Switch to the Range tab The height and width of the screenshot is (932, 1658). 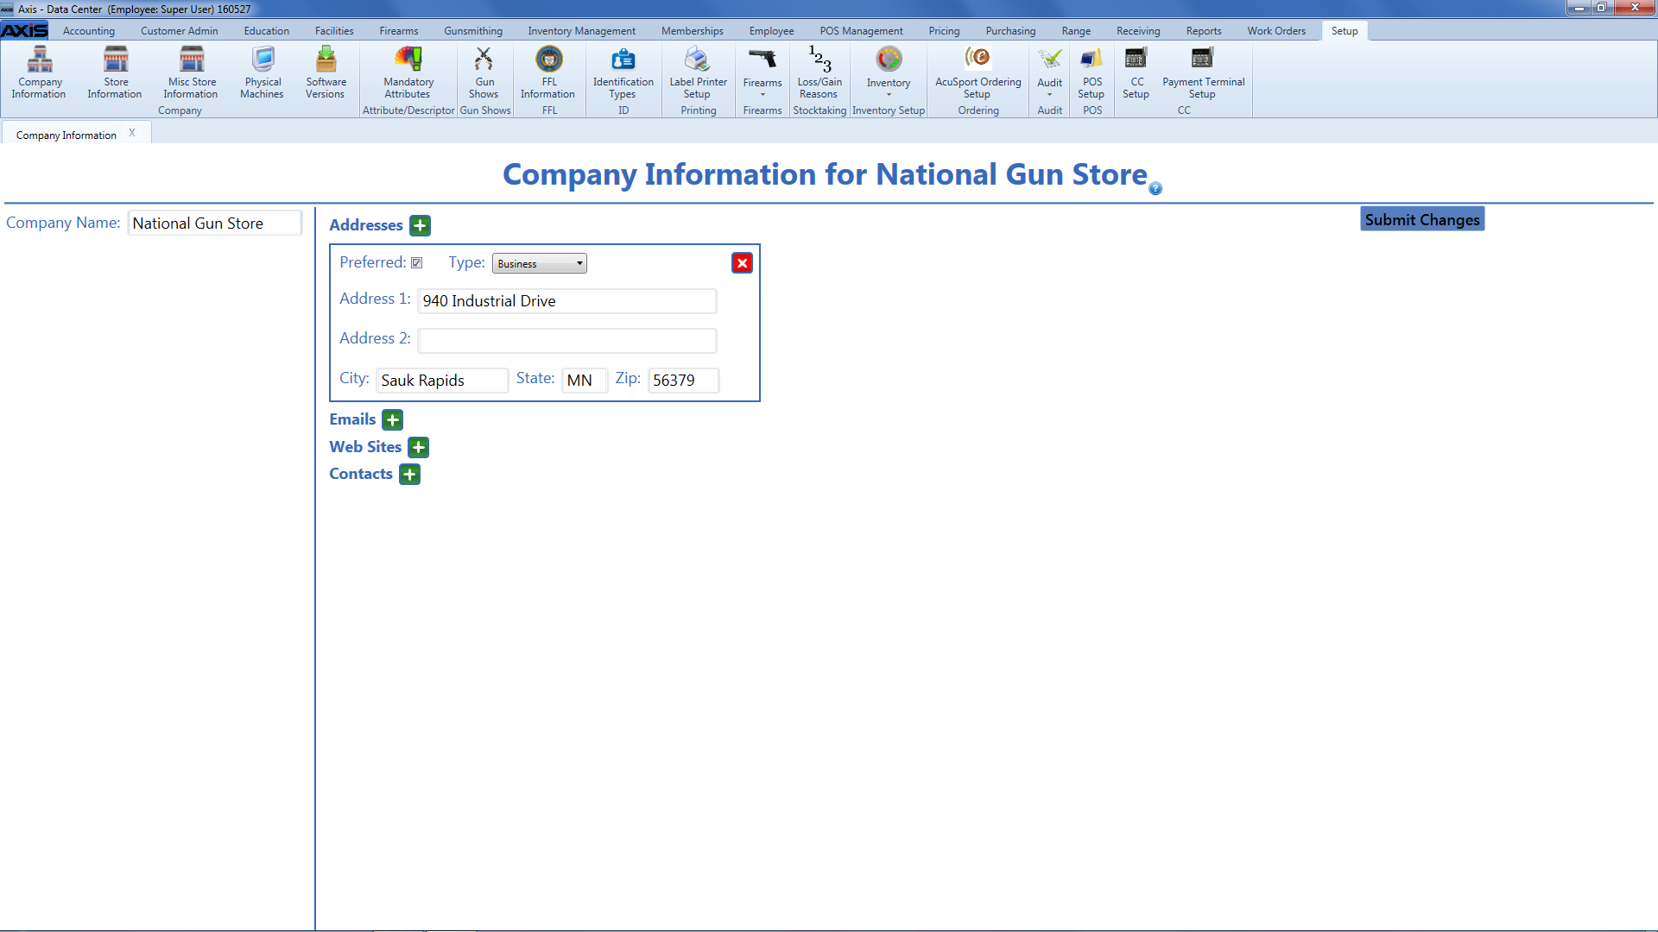coord(1076,31)
